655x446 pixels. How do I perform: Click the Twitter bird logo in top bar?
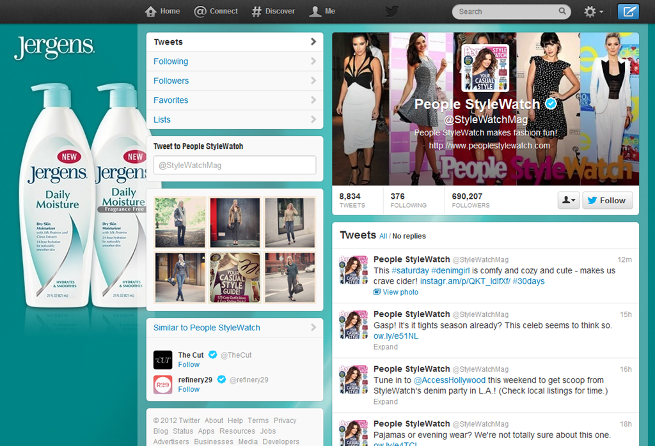pyautogui.click(x=391, y=12)
